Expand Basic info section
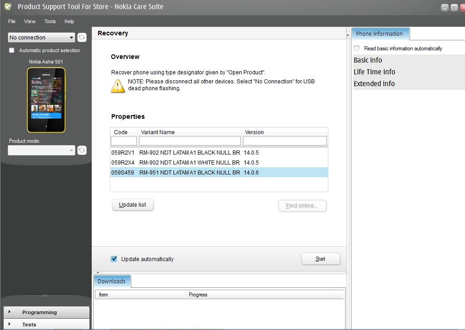This screenshot has height=330, width=465. point(409,60)
